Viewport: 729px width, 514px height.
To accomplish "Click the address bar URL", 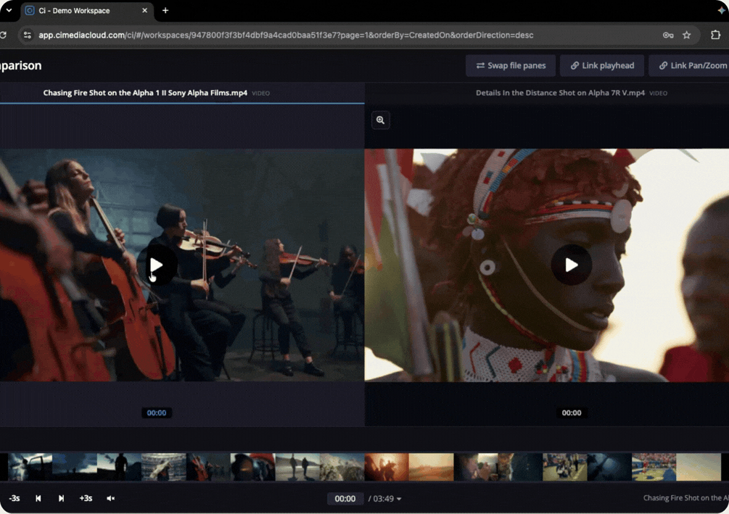I will click(286, 35).
